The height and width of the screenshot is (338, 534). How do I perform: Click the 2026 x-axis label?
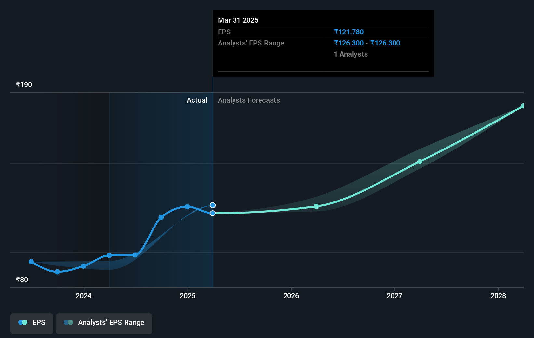click(291, 296)
